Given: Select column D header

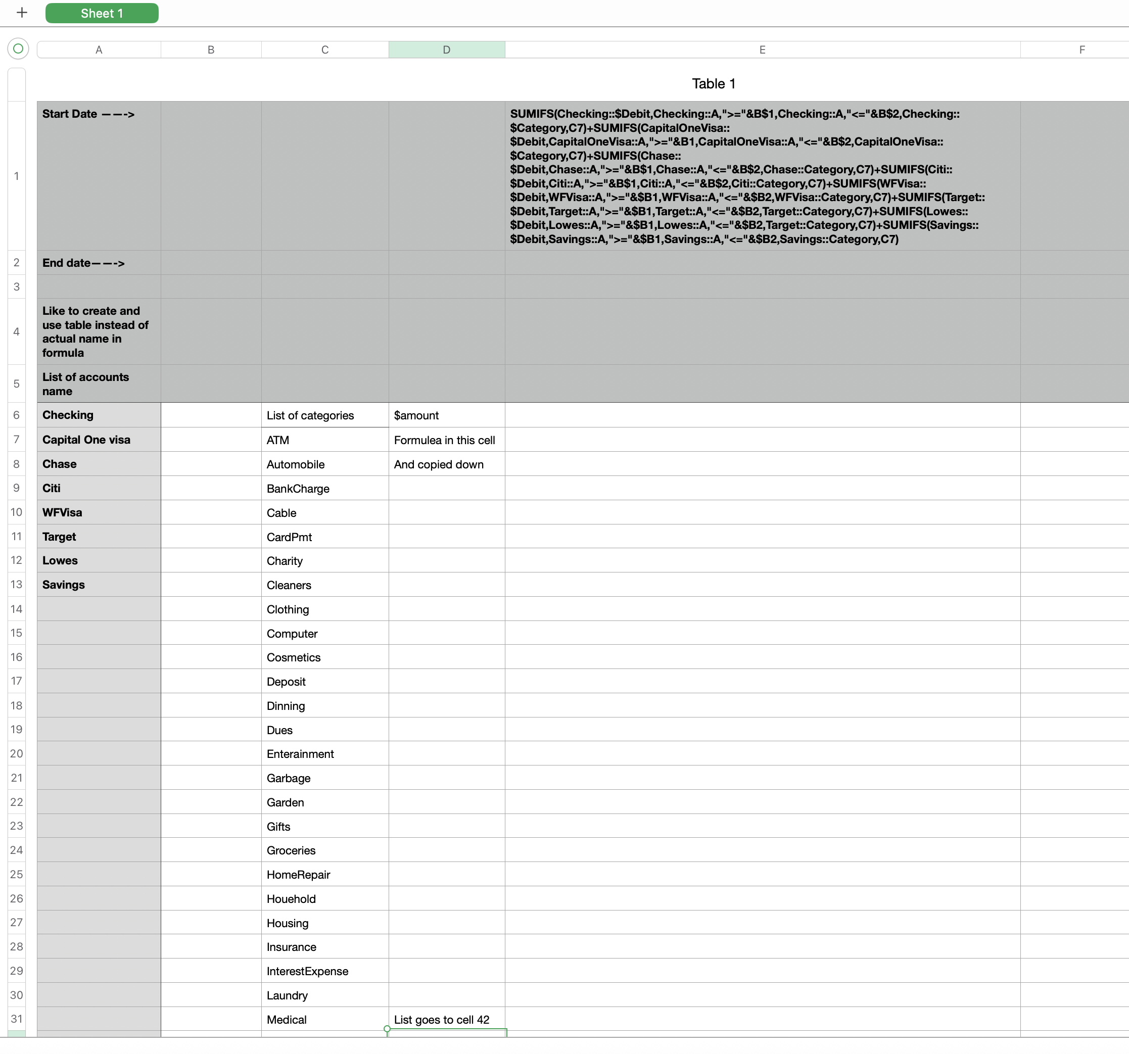Looking at the screenshot, I should [x=446, y=50].
